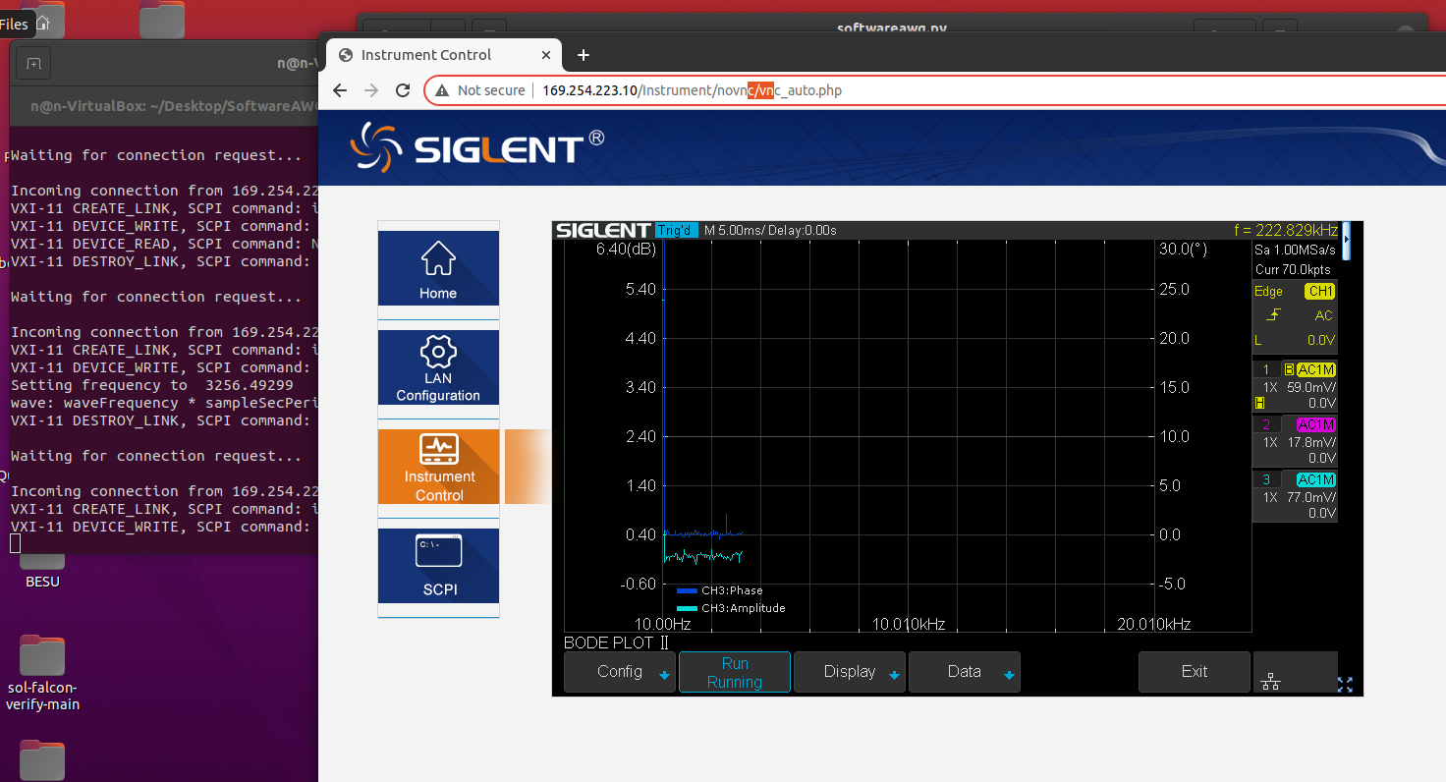
Task: Close the Instrument Control browser tab
Action: coord(544,55)
